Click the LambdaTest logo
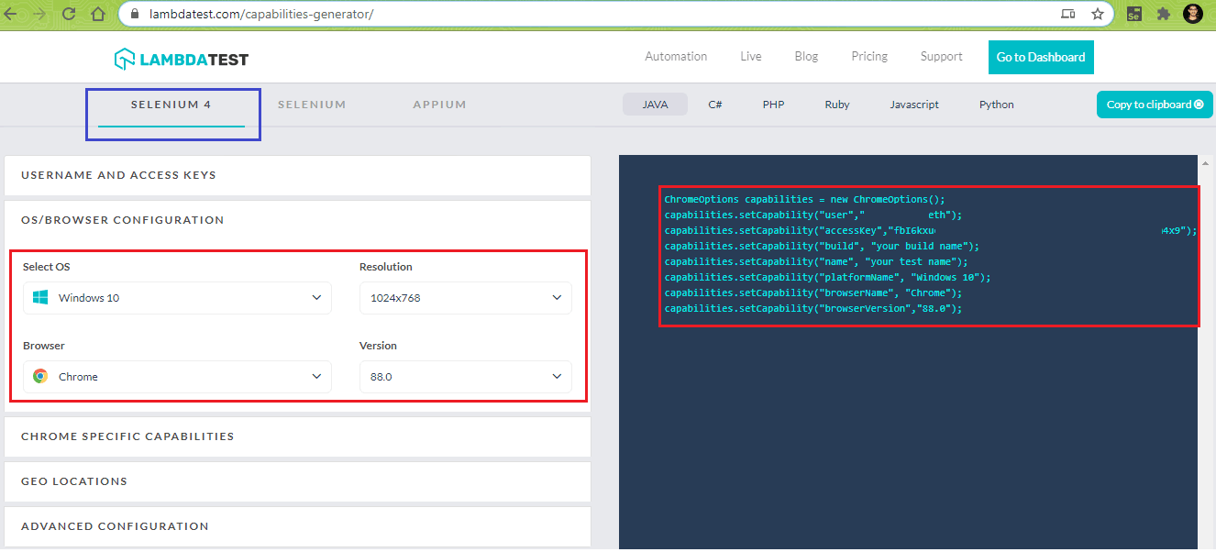Screen dimensions: 1216x552 click(x=181, y=60)
